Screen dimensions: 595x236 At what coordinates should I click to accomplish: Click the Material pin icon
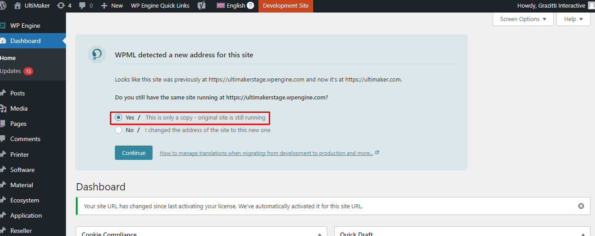(x=3, y=185)
